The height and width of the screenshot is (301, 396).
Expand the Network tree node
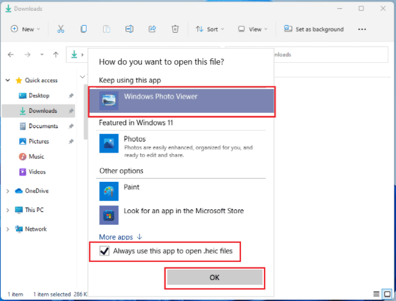pyautogui.click(x=8, y=229)
